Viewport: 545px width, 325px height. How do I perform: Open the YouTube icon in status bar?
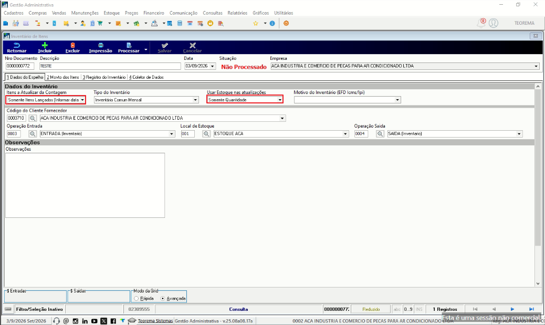point(94,321)
